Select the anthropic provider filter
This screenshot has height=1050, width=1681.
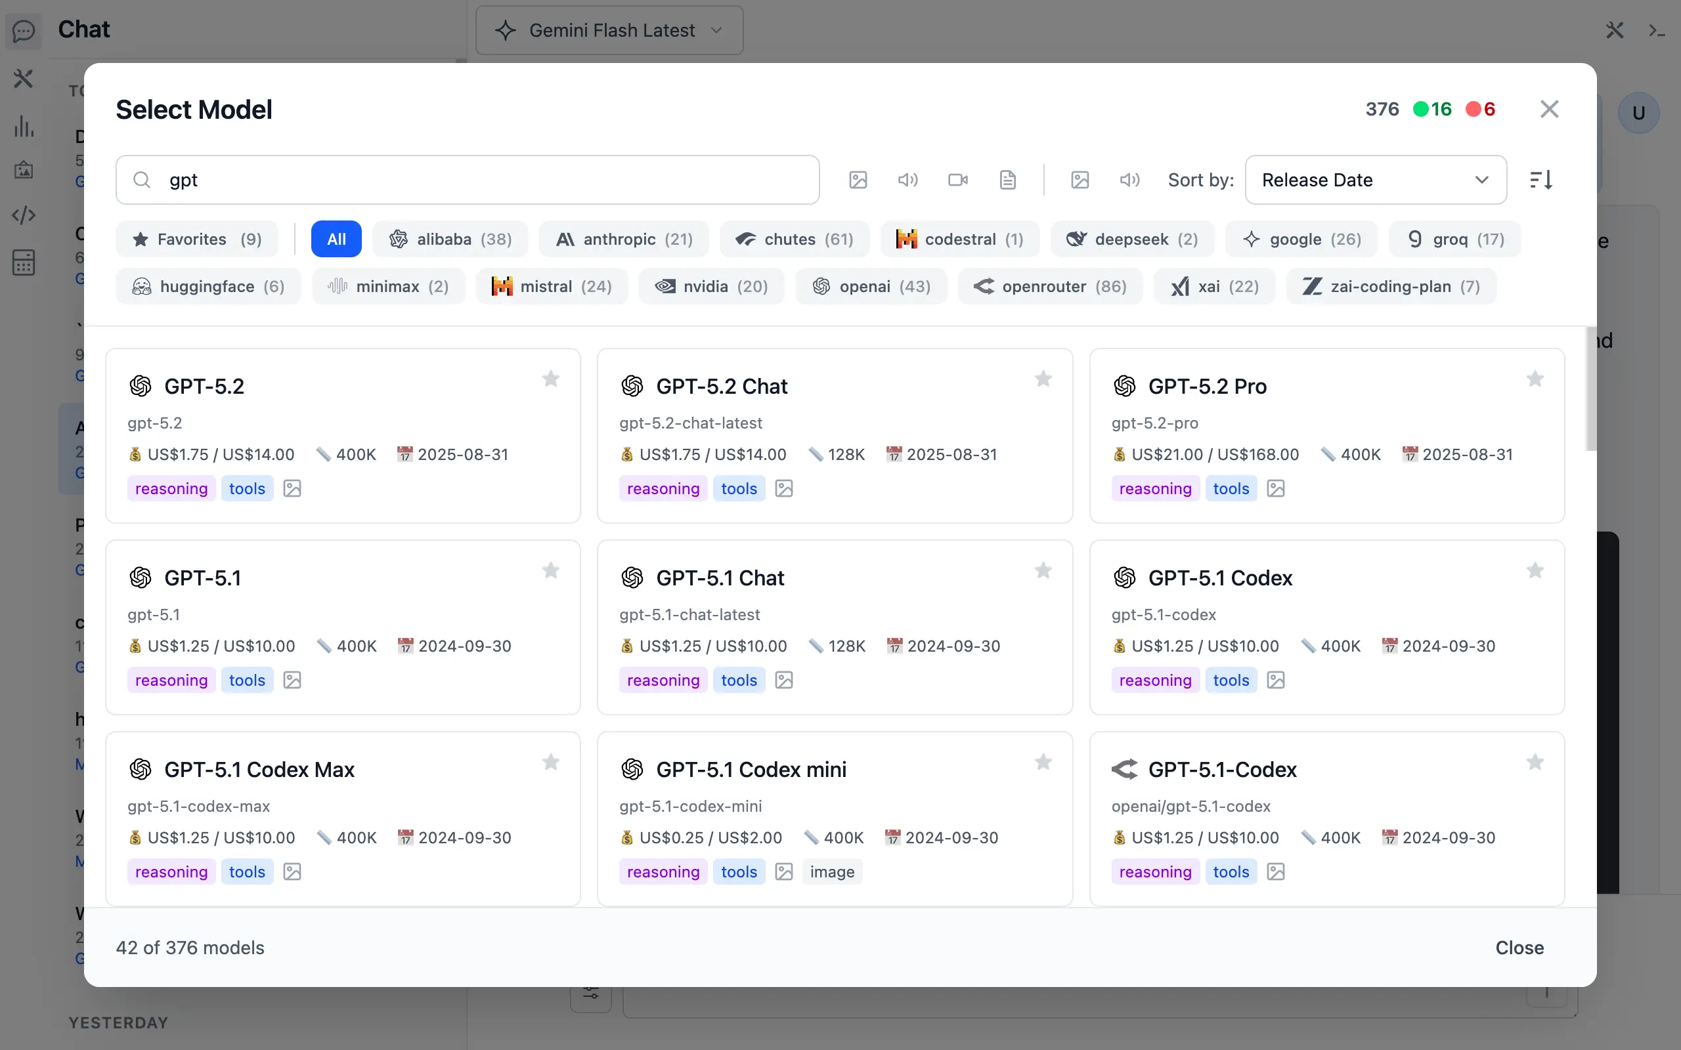point(623,239)
